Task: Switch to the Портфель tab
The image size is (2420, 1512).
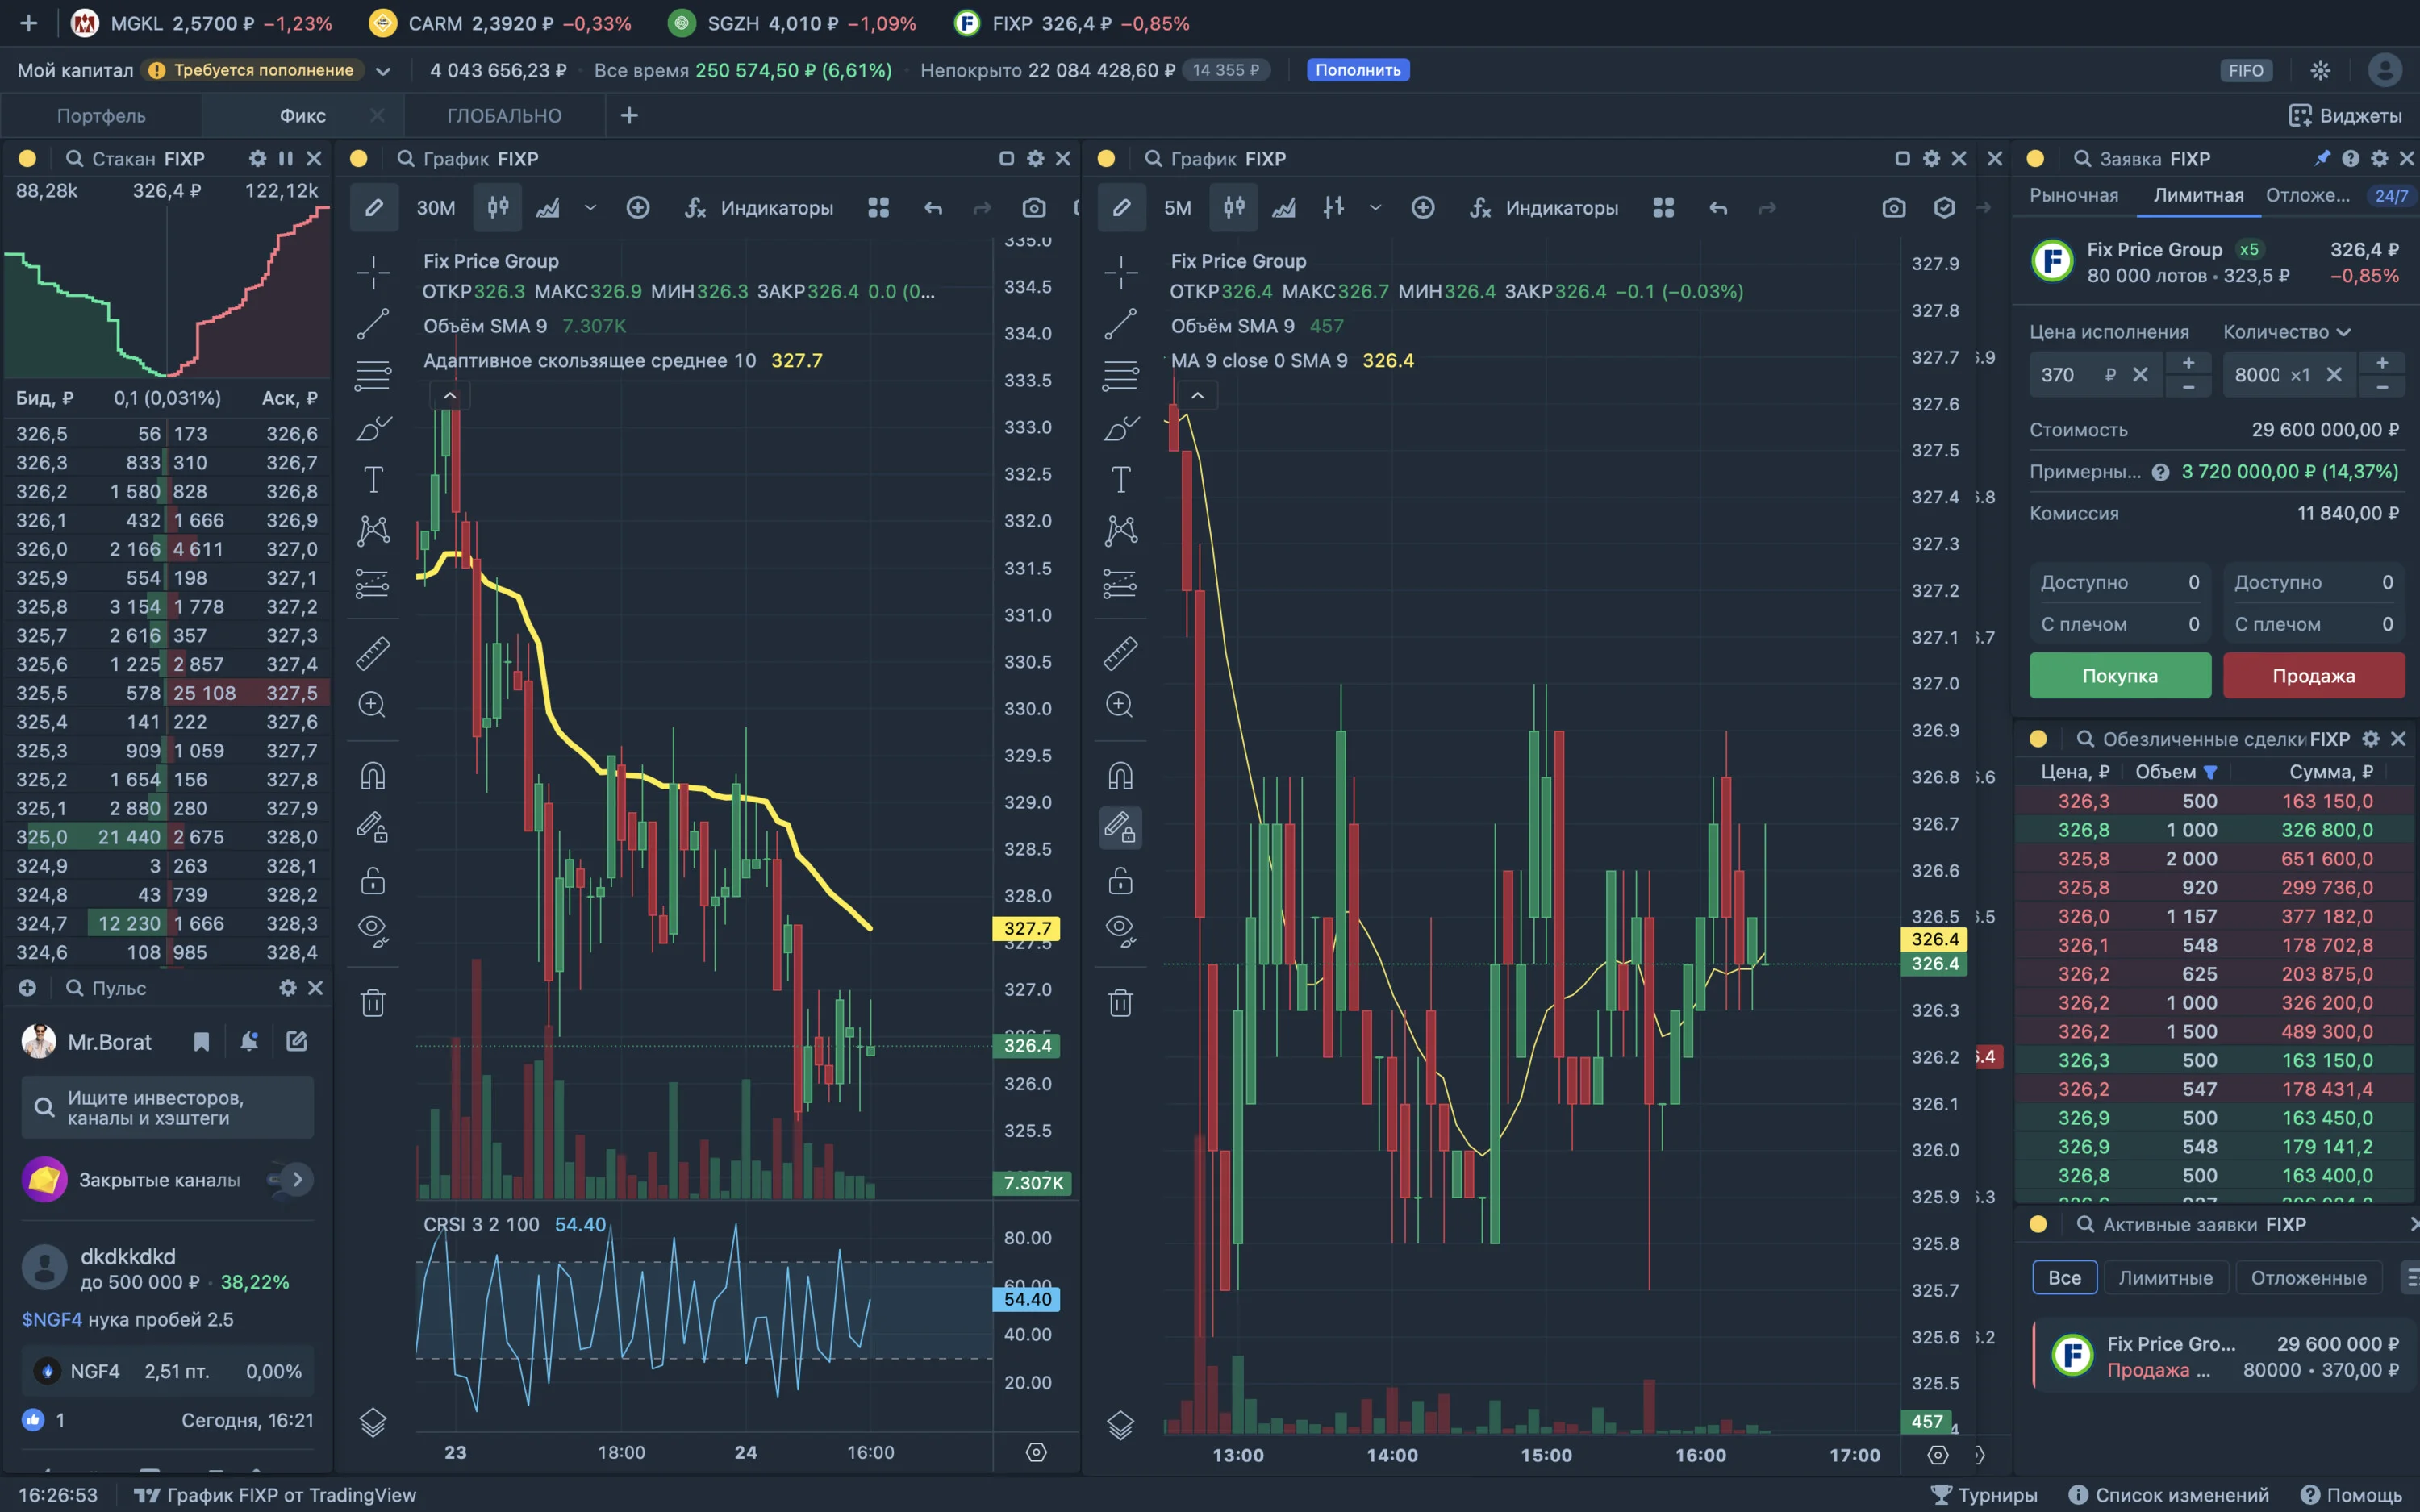Action: point(101,116)
